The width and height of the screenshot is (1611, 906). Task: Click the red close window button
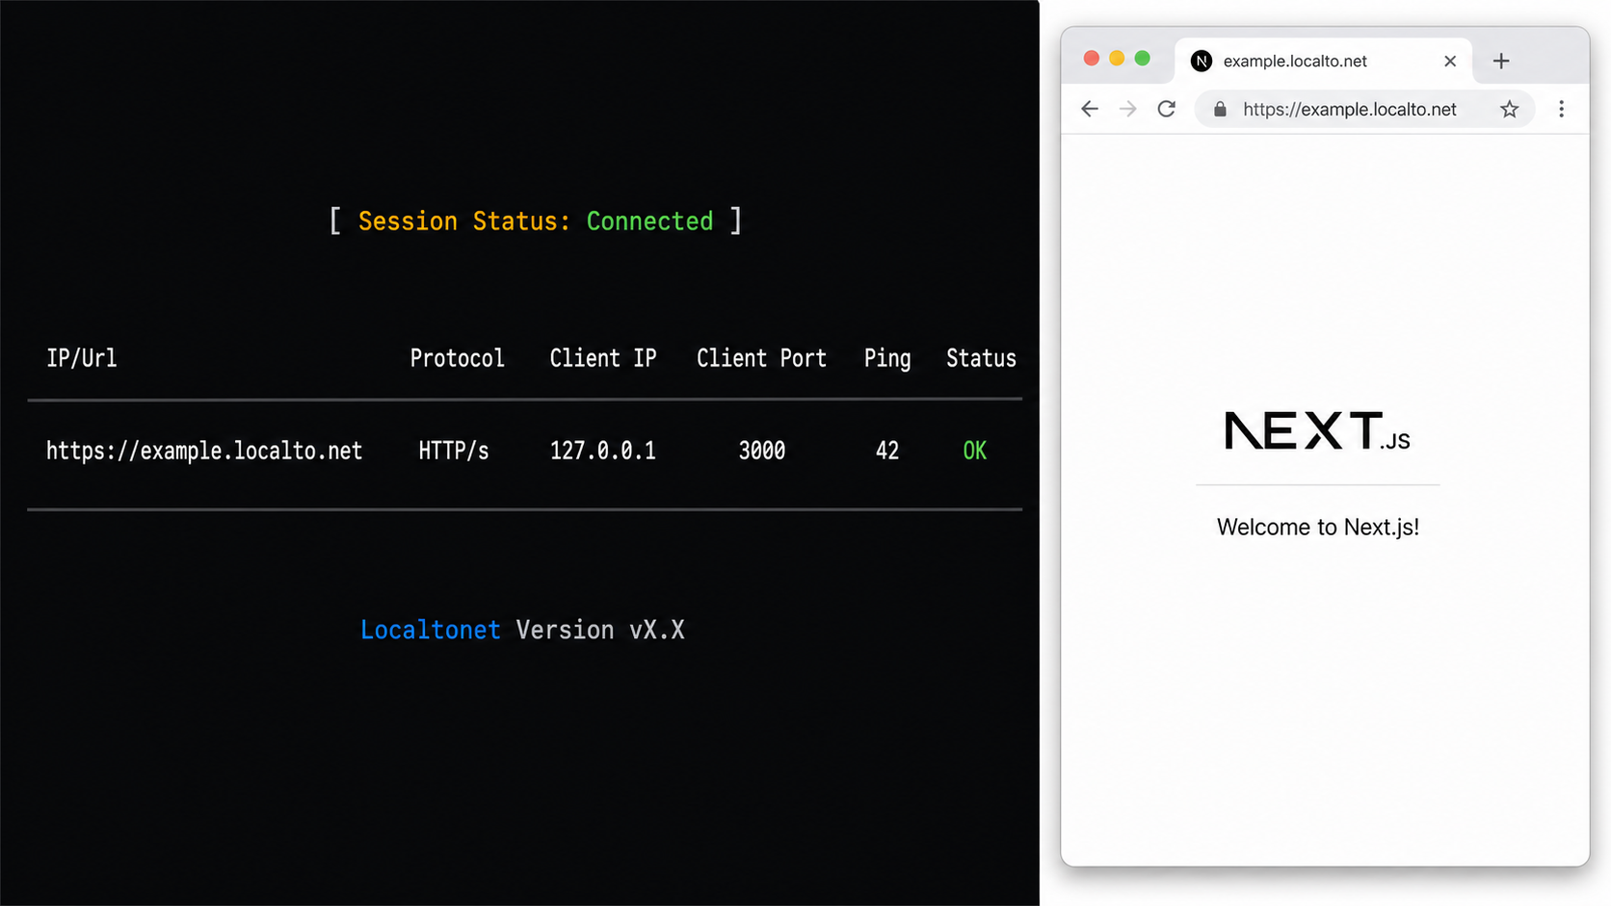pos(1092,59)
